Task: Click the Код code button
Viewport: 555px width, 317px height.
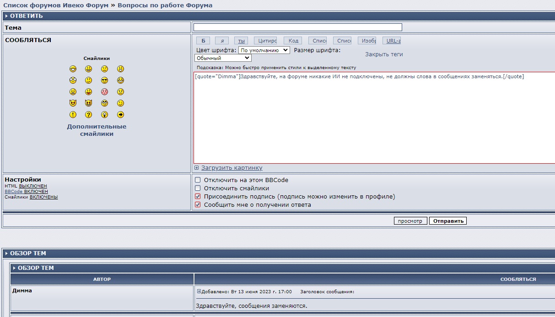Action: tap(293, 41)
